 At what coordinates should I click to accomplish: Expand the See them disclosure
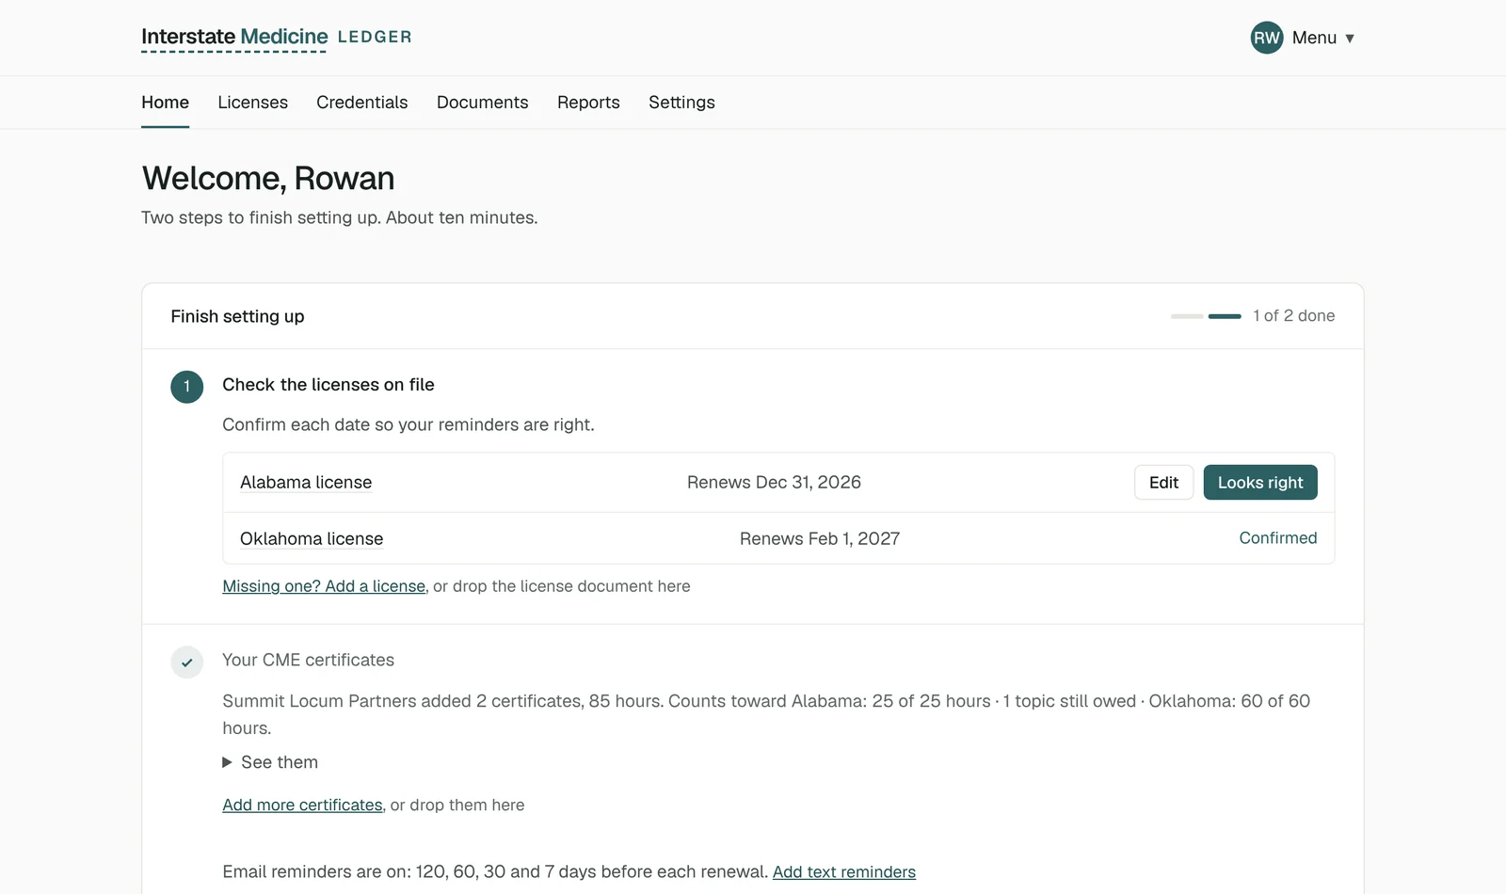[270, 762]
